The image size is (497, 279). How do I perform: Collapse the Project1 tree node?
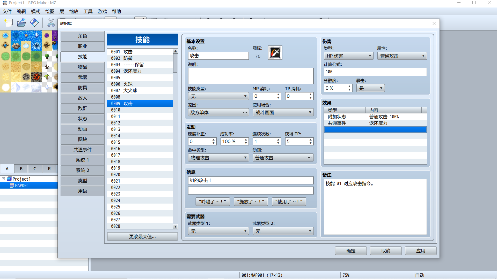pyautogui.click(x=3, y=179)
